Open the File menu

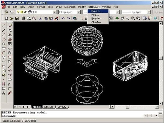coord(8,7)
